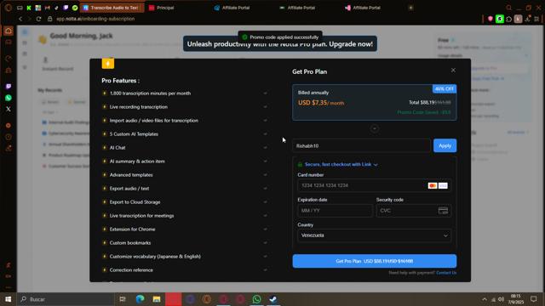Screen dimensions: 545x306
Task: Open the Contact Us link
Action: (446, 273)
